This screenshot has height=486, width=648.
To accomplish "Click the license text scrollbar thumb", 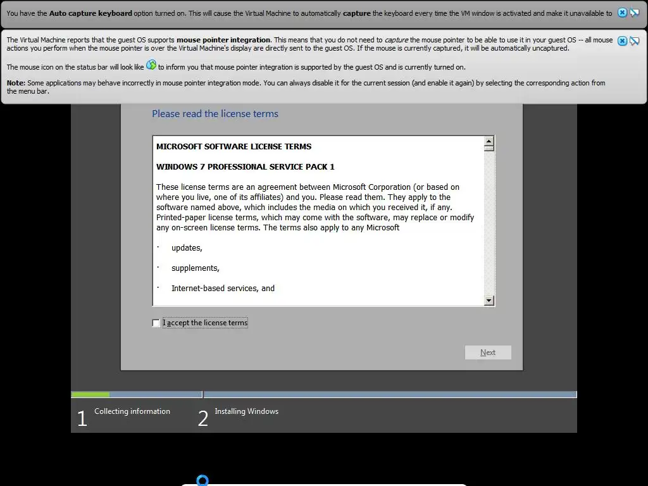I will [489, 148].
